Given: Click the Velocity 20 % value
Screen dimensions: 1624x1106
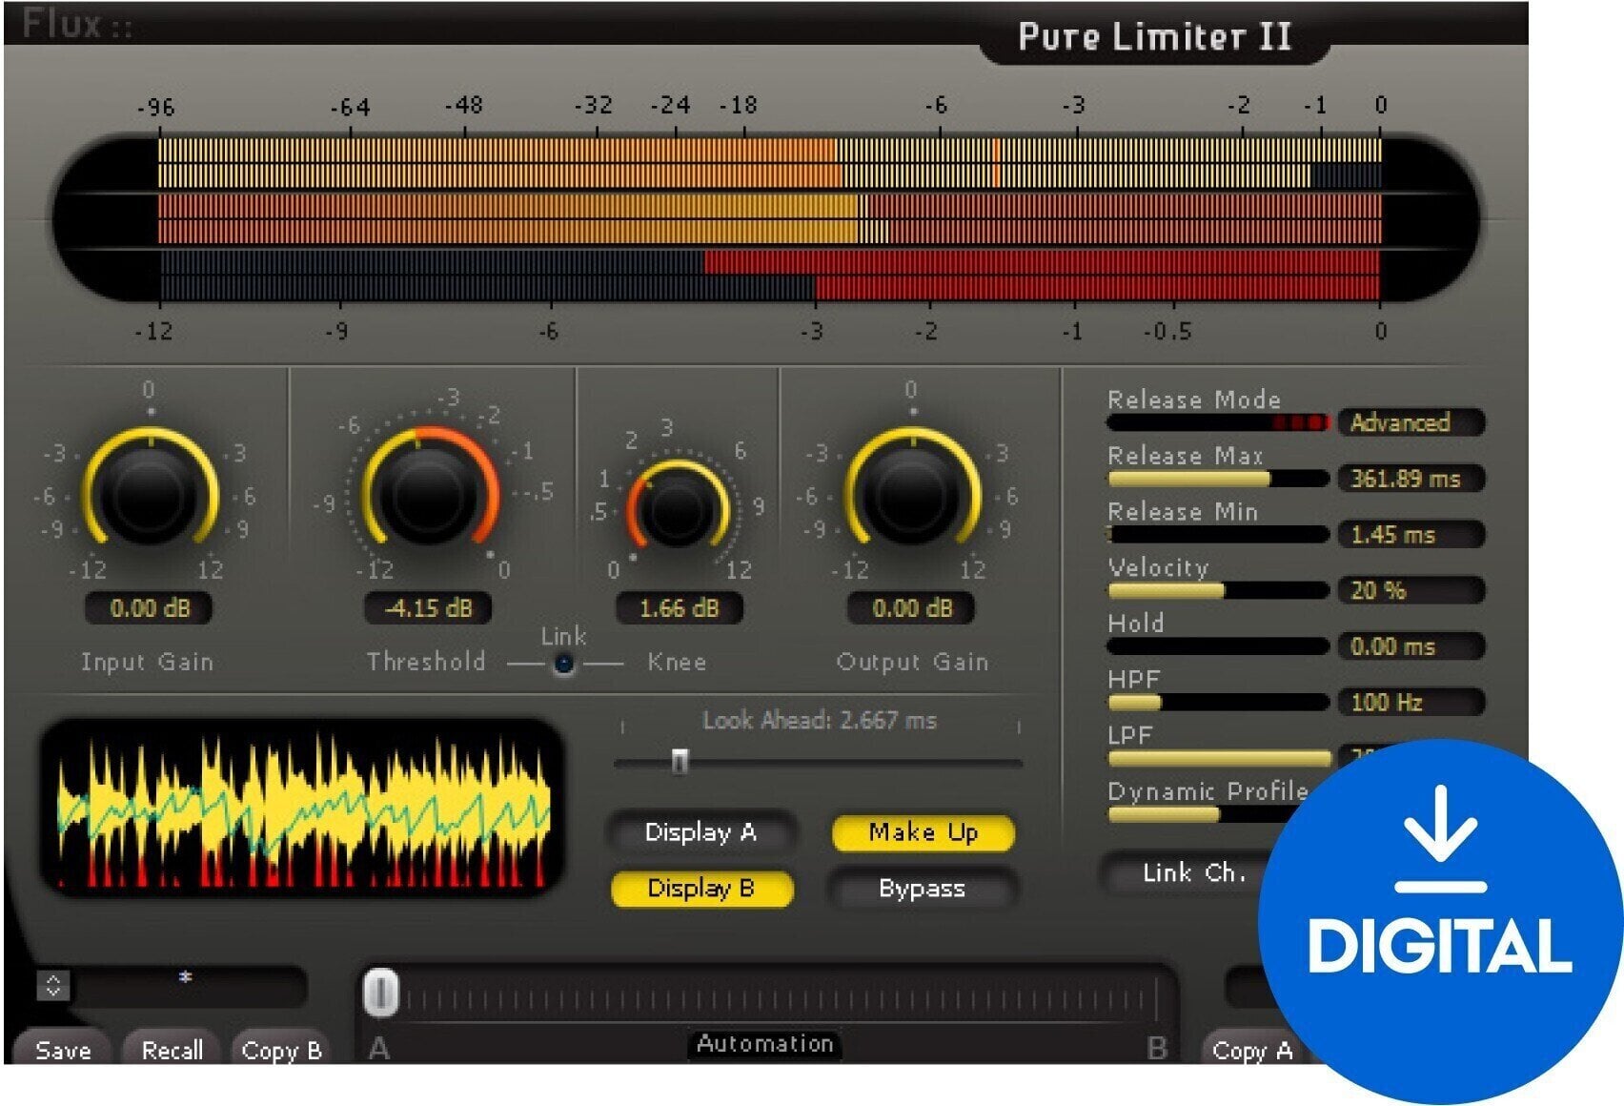Looking at the screenshot, I should pos(1411,590).
